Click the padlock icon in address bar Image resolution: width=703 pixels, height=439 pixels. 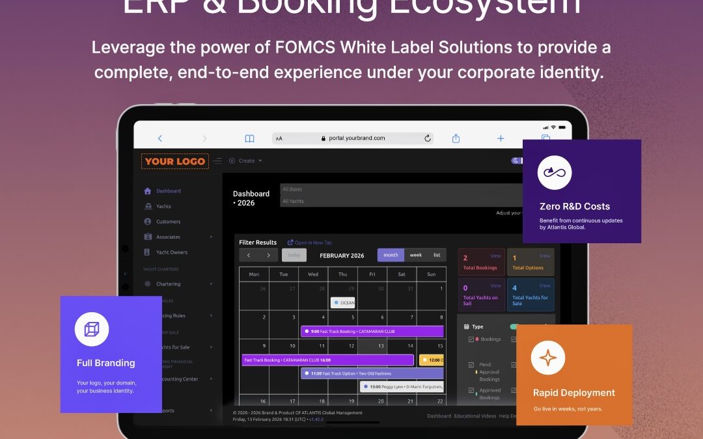[x=324, y=139]
